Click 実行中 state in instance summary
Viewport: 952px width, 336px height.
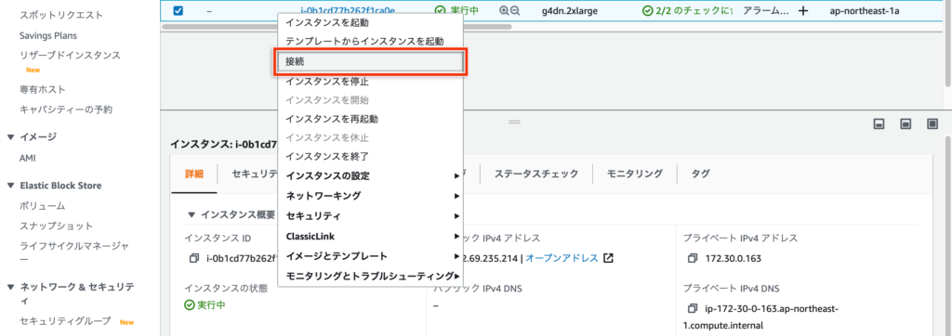click(211, 304)
